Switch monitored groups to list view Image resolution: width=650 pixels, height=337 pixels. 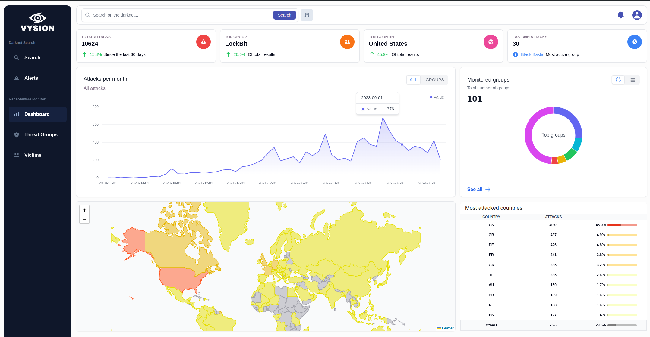point(633,80)
